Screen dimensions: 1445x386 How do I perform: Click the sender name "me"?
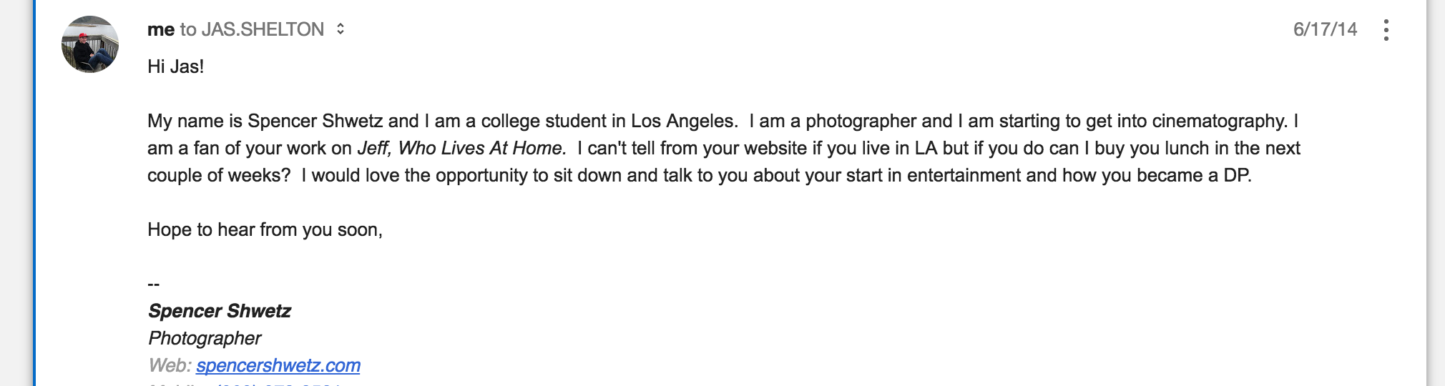pyautogui.click(x=161, y=29)
